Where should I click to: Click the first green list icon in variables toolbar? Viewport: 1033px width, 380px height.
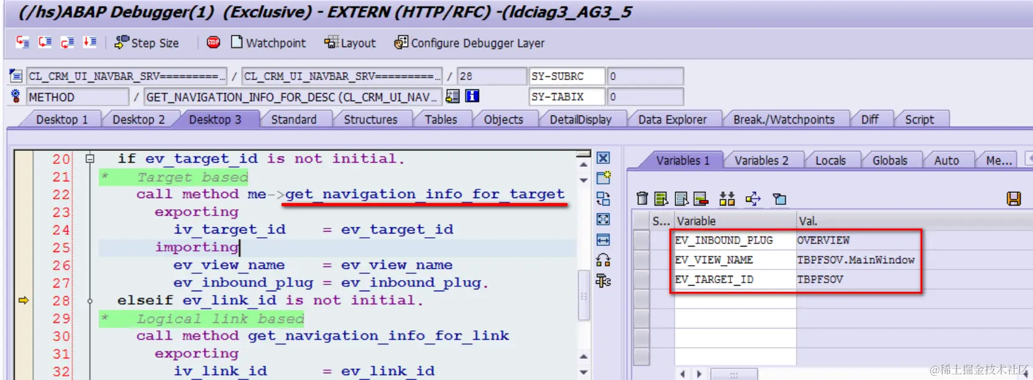[x=661, y=199]
